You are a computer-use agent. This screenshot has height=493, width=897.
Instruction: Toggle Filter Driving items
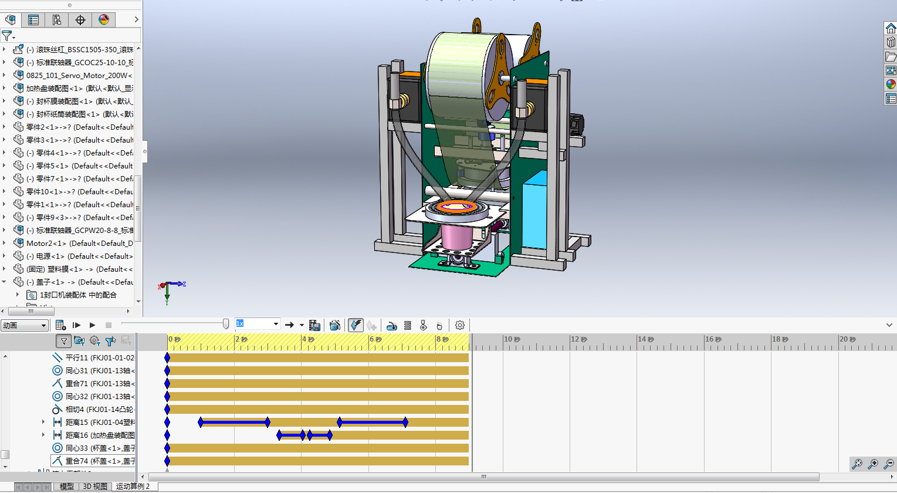coord(94,340)
